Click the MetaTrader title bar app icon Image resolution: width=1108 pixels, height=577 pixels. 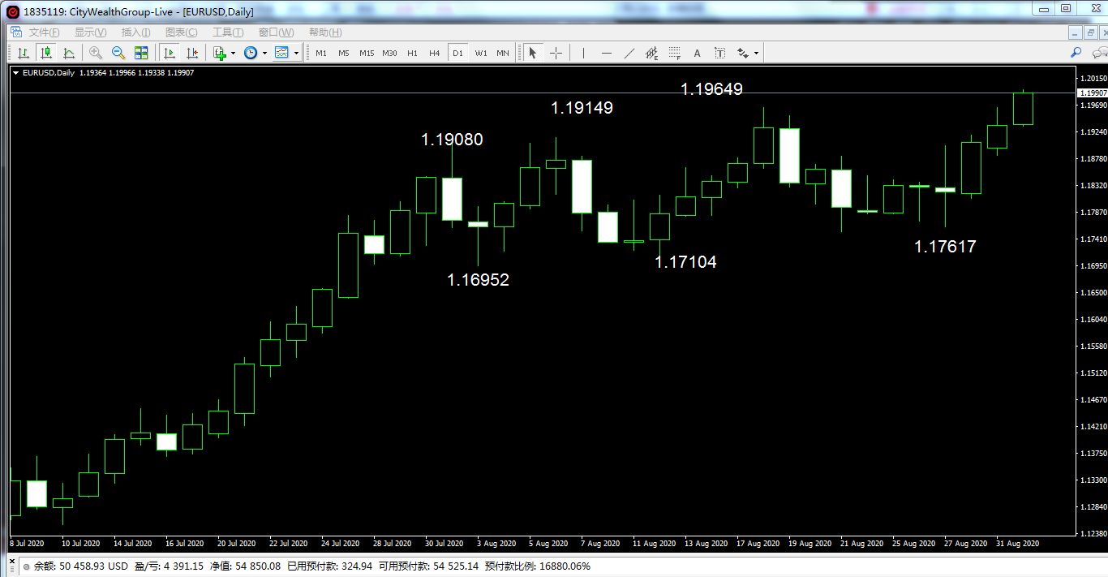click(x=11, y=11)
